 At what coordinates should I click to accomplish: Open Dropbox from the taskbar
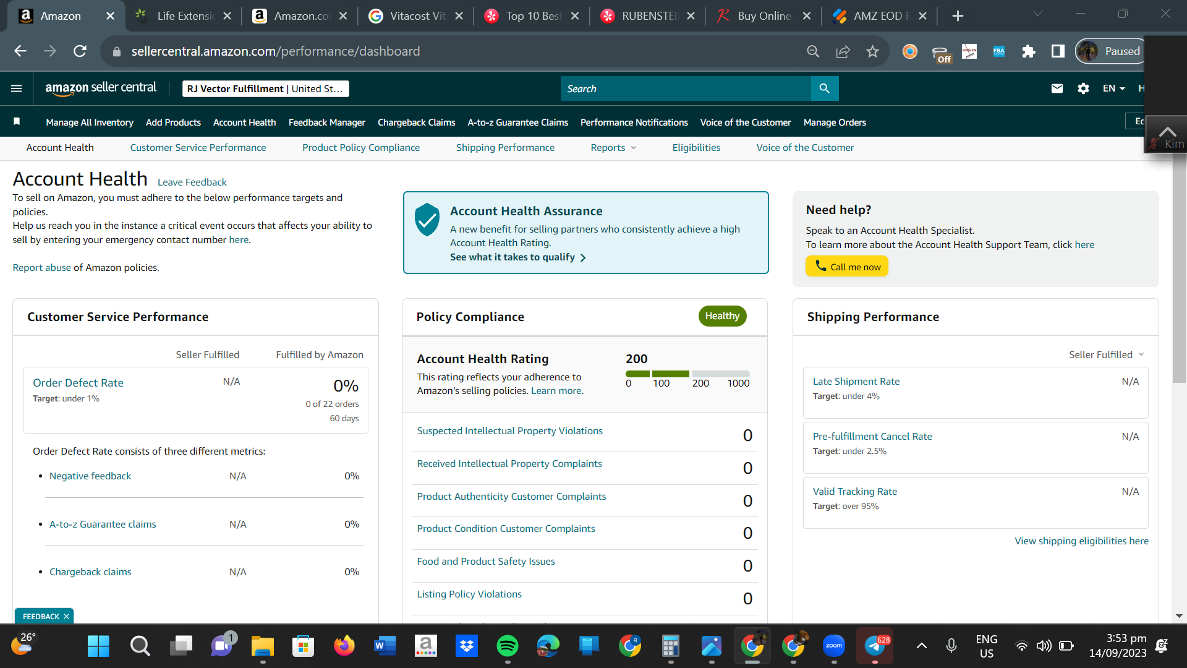[467, 646]
